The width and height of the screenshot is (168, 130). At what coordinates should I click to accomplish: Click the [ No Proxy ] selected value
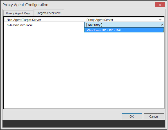coord(94,25)
